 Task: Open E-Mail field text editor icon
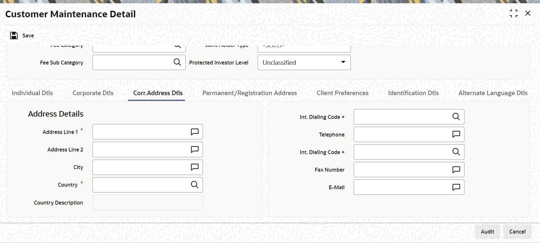click(456, 187)
